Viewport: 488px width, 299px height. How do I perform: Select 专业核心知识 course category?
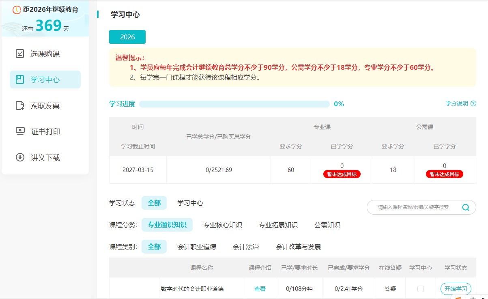(x=223, y=225)
